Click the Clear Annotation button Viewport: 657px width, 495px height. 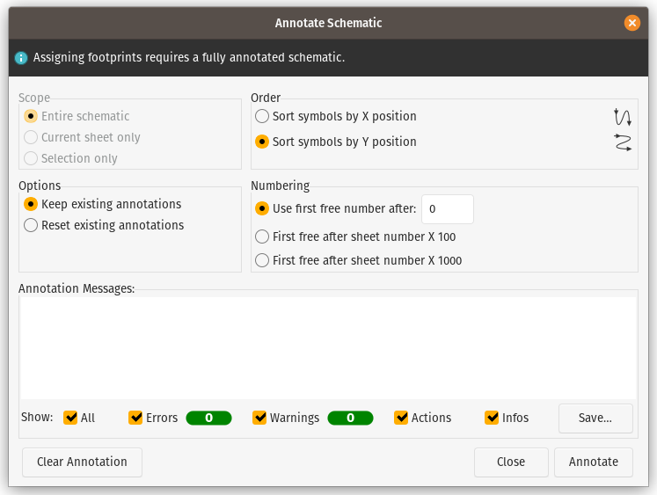click(82, 462)
